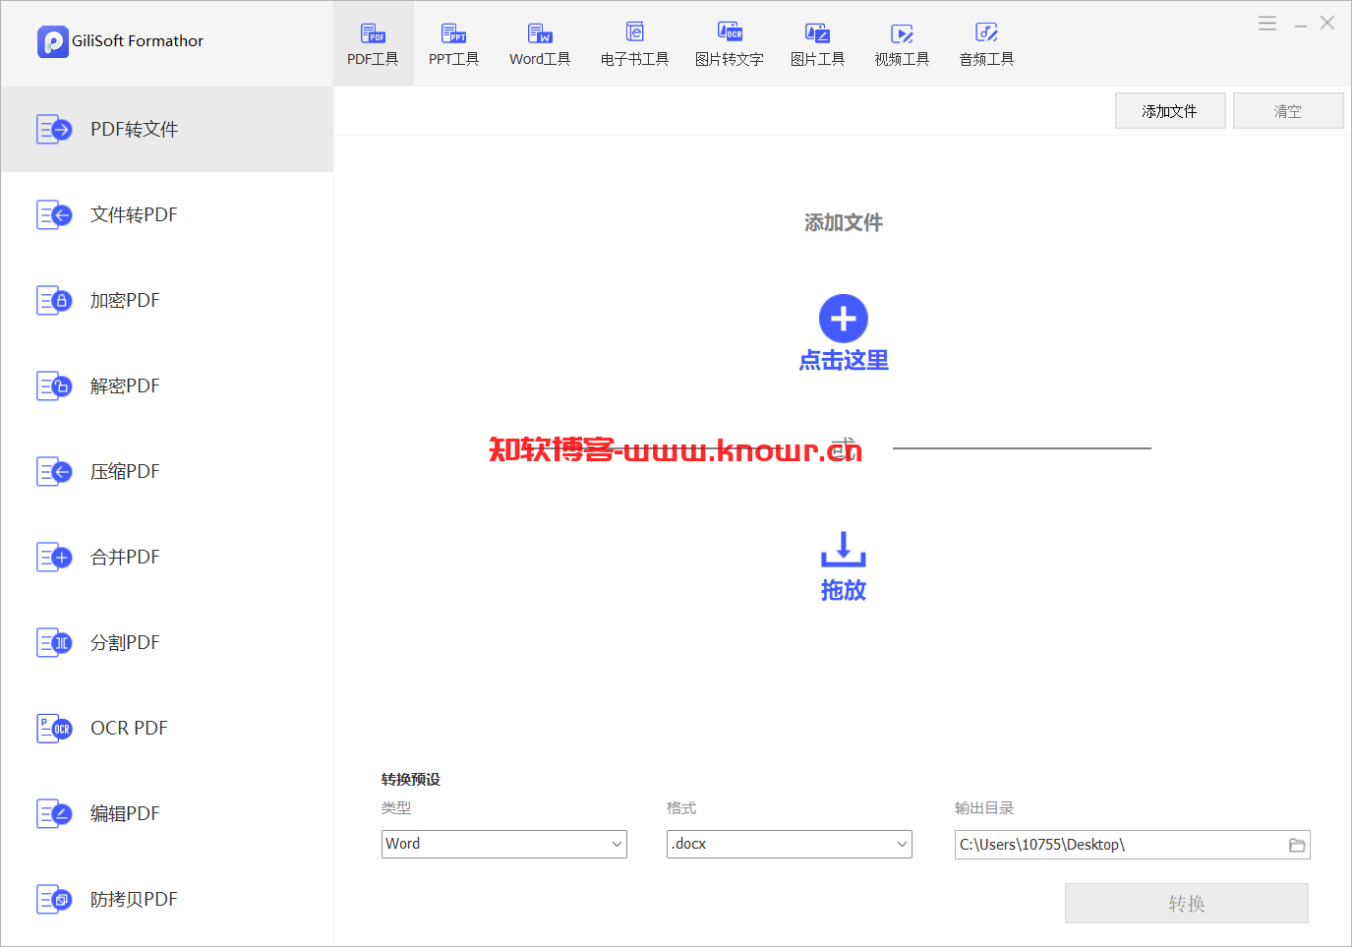Click the OCR PDF sidebar icon

[54, 728]
